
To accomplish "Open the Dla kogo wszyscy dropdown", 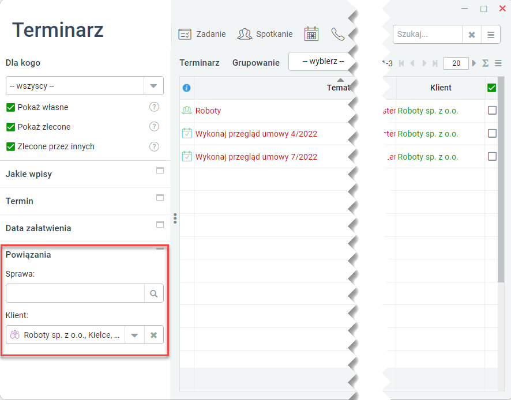I will coord(153,86).
